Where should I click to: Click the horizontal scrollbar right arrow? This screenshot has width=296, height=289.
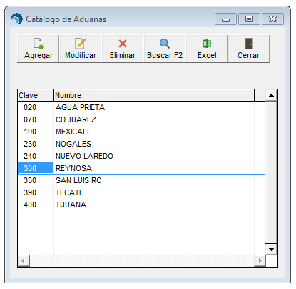point(260,261)
